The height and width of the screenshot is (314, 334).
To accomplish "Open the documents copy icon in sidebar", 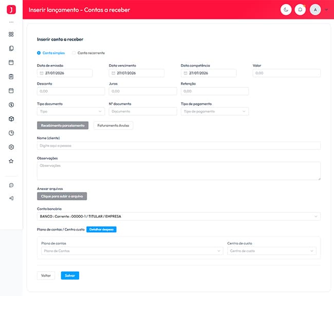I will (x=11, y=48).
